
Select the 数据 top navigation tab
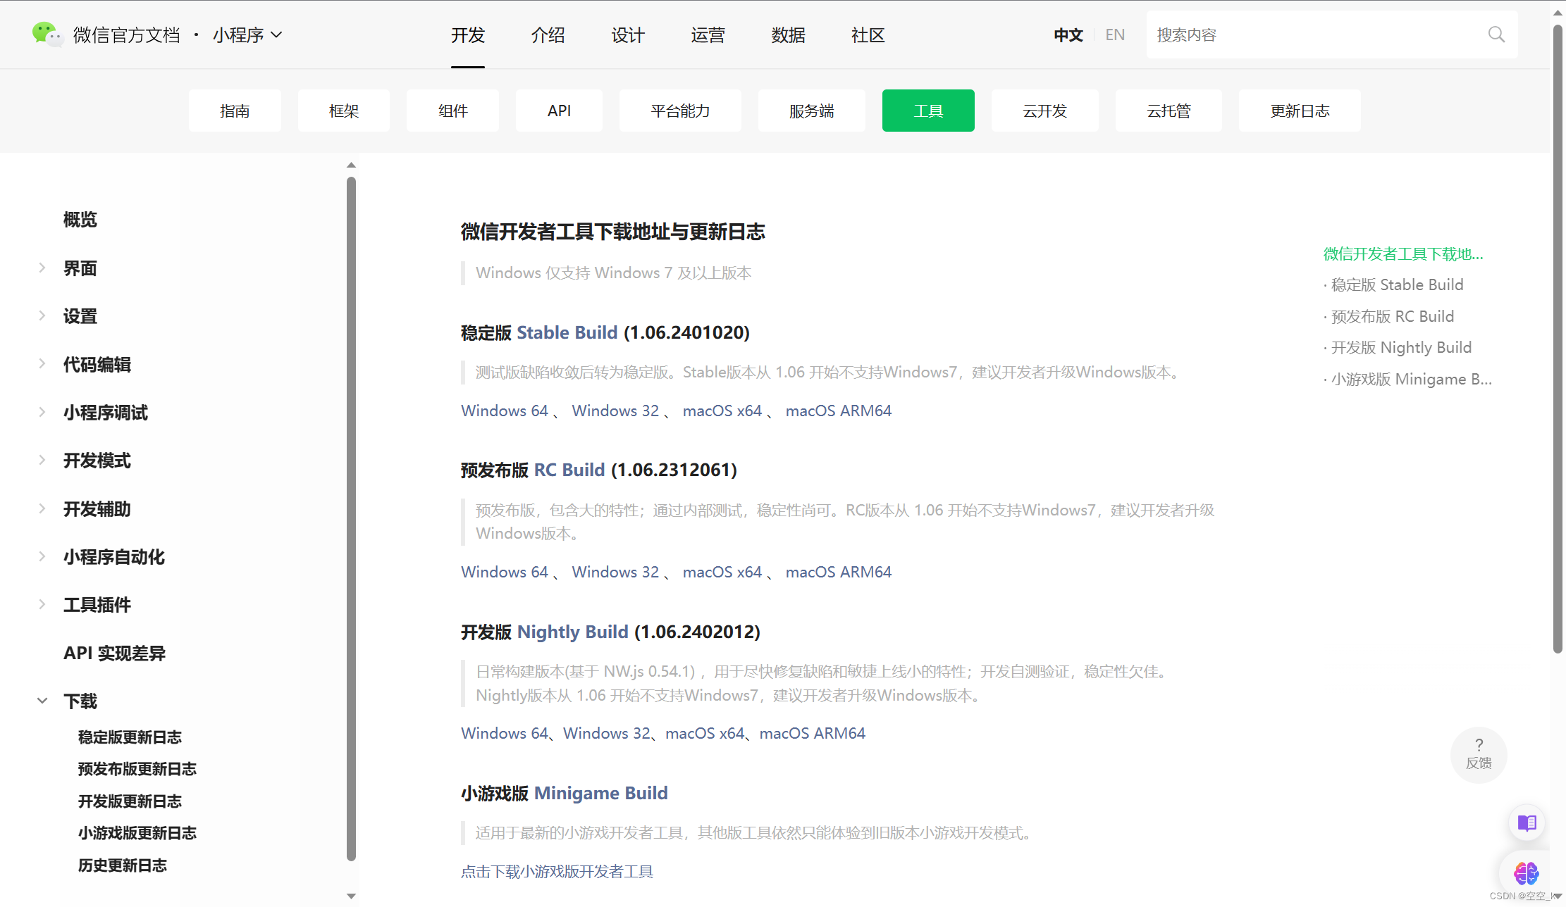pos(788,35)
